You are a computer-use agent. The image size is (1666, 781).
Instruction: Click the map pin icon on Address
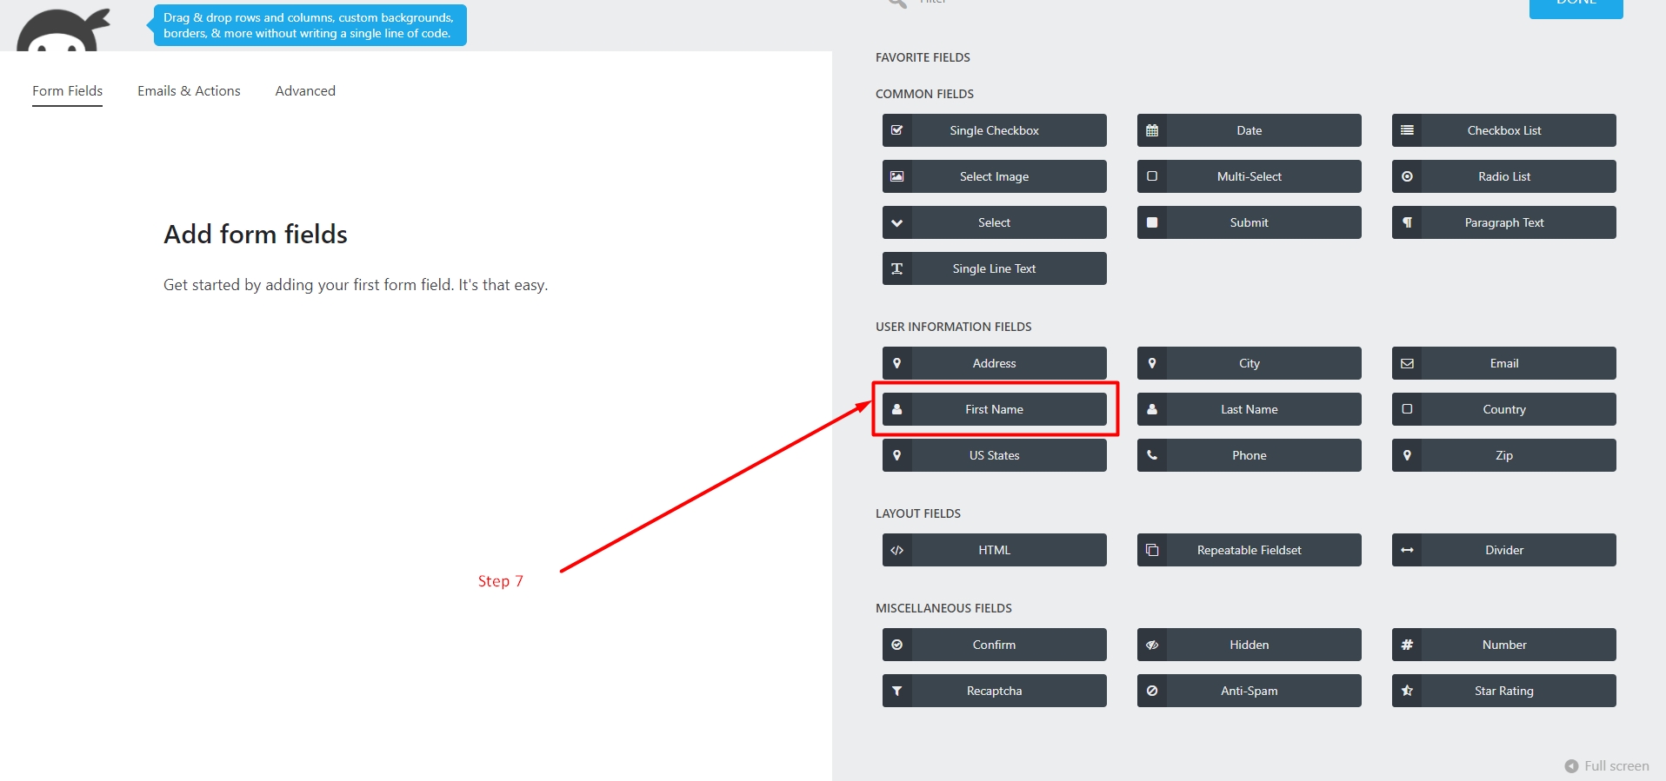coord(896,363)
